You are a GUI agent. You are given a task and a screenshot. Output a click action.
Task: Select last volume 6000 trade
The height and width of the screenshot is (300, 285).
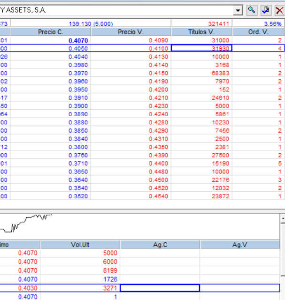tap(110, 262)
